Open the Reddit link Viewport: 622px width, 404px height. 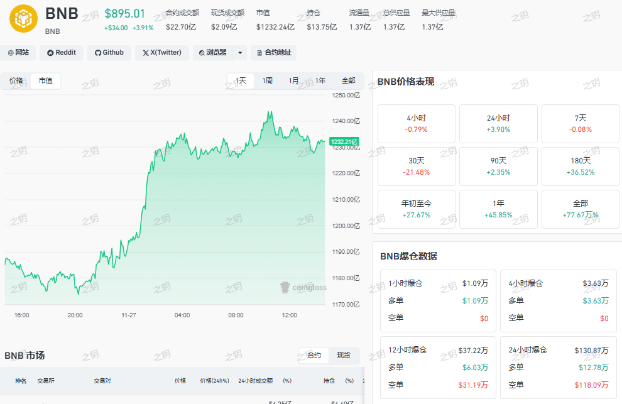[61, 53]
